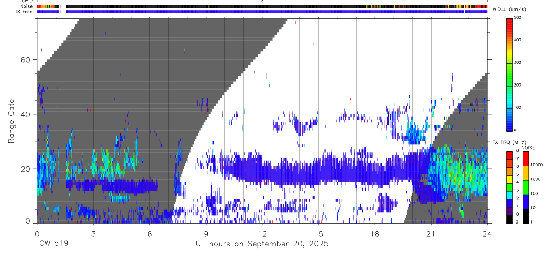Click the "ICW b19" radar beam label
The width and height of the screenshot is (548, 253).
(54, 244)
